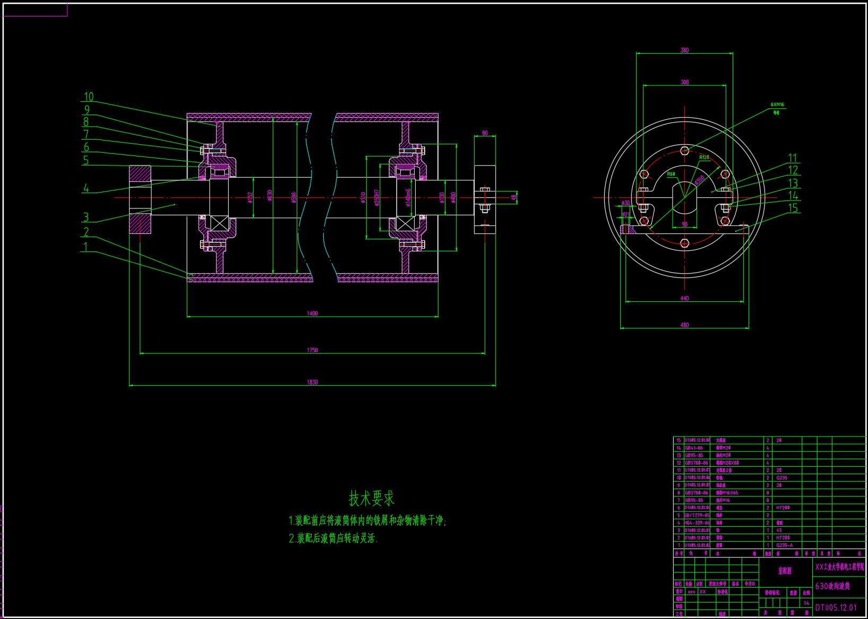Click material Q235-A in row 1
This screenshot has width=868, height=619.
tap(785, 545)
